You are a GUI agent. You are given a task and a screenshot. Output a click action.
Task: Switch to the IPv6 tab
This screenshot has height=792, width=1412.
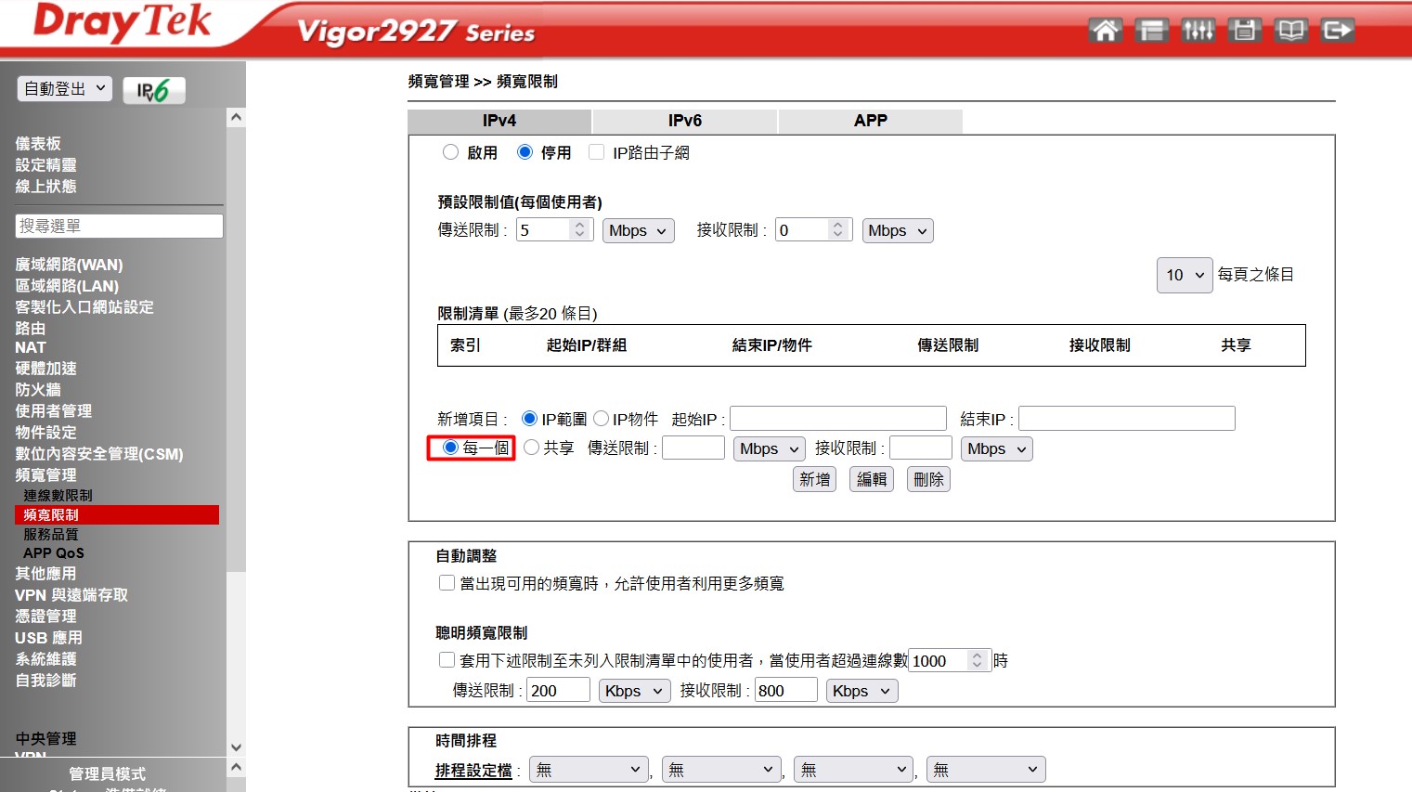(x=684, y=121)
